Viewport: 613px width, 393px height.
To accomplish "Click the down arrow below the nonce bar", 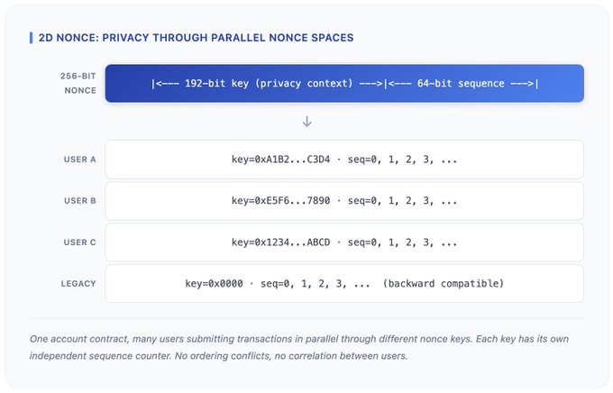I will click(x=306, y=121).
